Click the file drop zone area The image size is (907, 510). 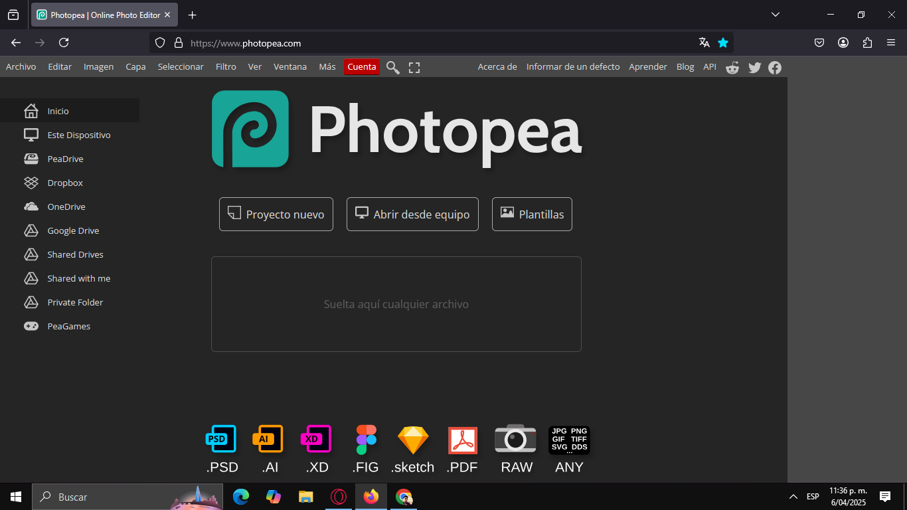pos(396,304)
